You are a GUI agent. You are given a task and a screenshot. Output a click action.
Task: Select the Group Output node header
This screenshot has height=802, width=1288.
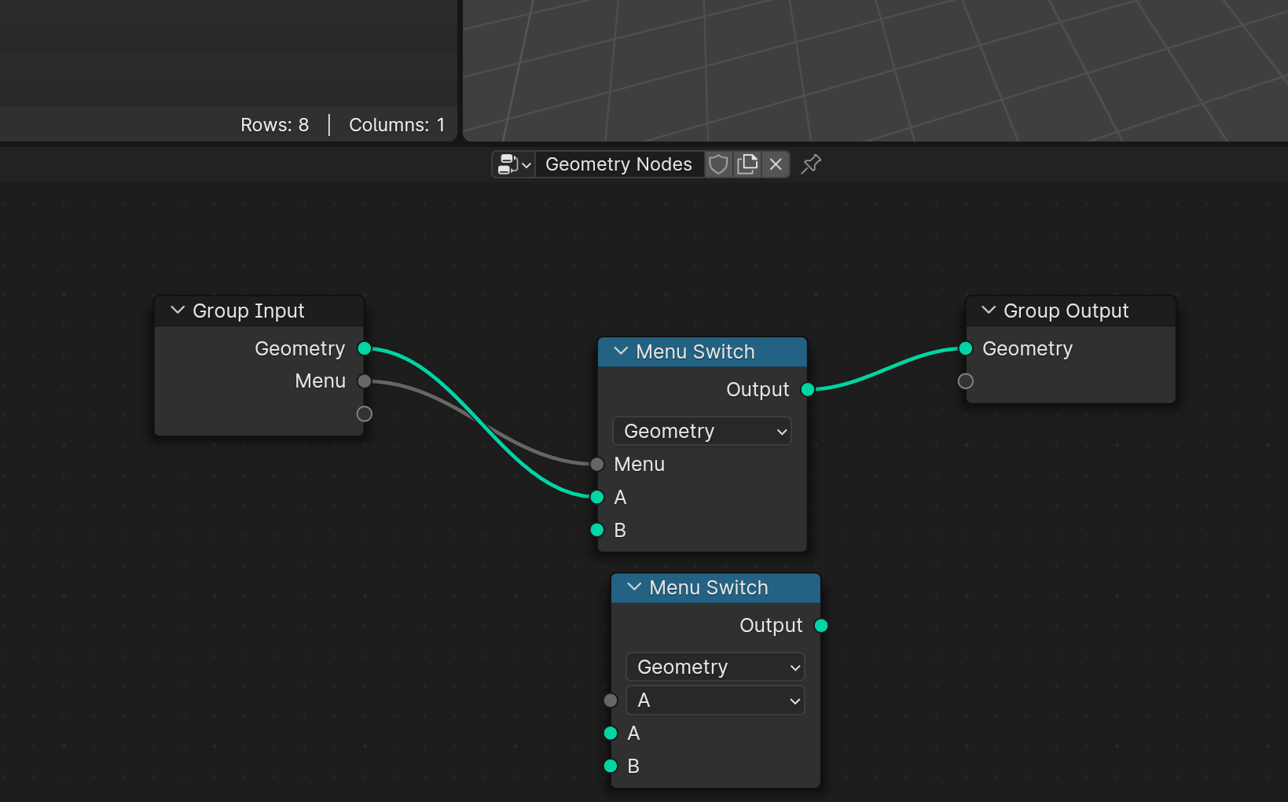(1070, 311)
